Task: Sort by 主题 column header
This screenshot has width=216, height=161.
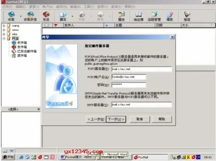Action: click(135, 26)
